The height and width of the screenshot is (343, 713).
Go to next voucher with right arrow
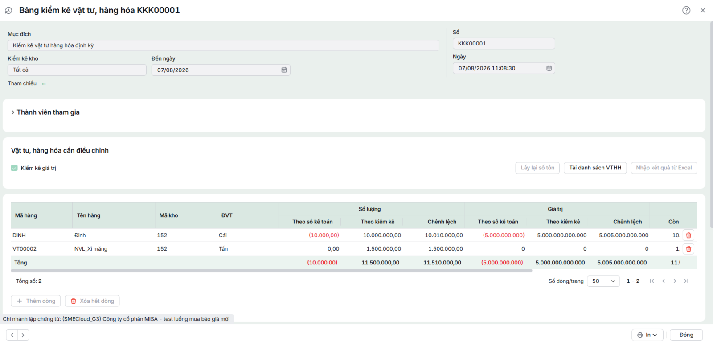(x=23, y=335)
